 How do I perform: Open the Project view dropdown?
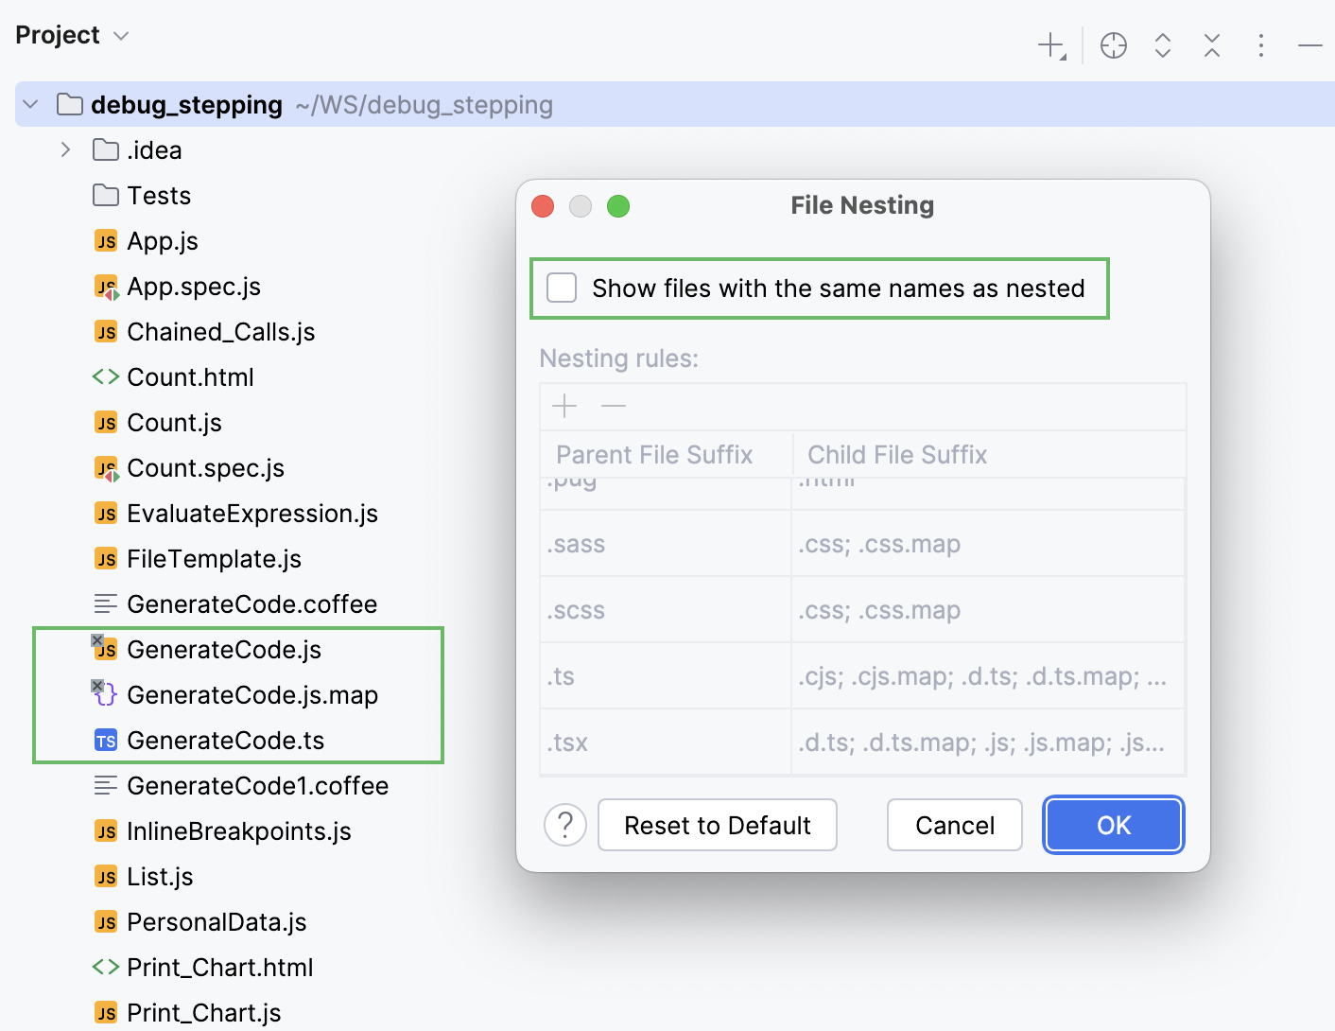[x=119, y=35]
